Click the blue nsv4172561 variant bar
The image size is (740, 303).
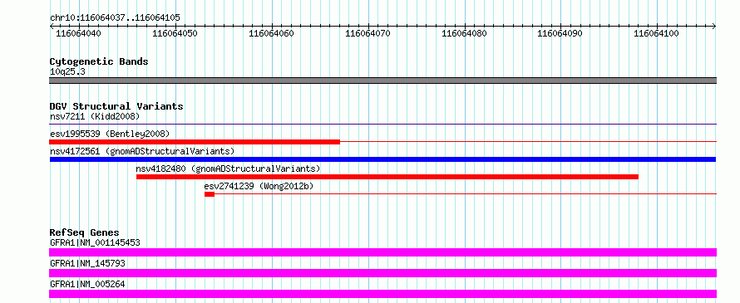point(382,159)
